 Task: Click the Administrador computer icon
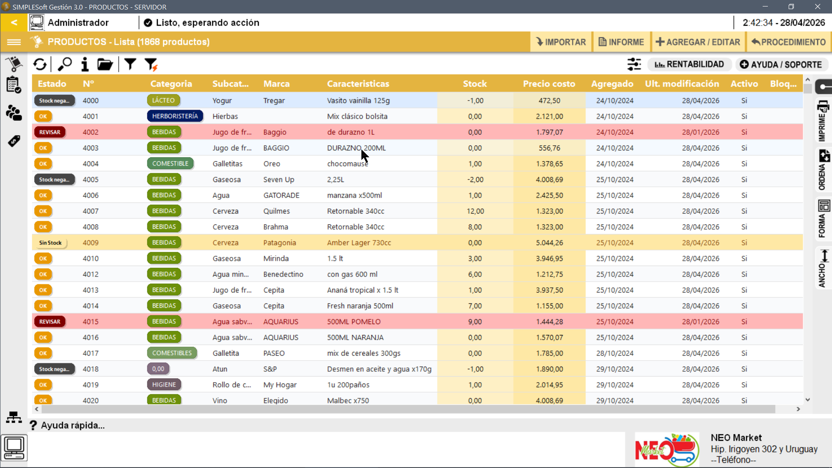point(37,23)
